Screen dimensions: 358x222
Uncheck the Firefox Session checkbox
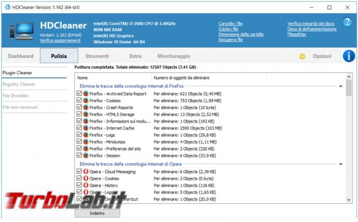pyautogui.click(x=79, y=155)
